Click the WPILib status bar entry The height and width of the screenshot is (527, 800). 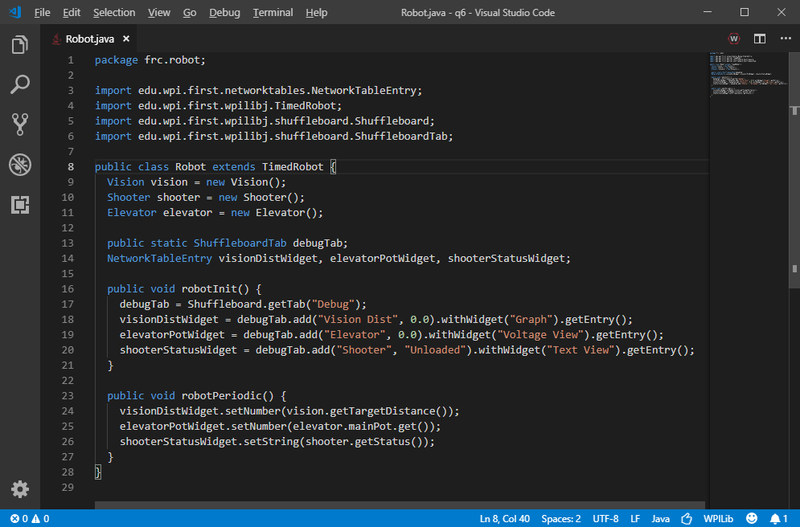(x=718, y=519)
